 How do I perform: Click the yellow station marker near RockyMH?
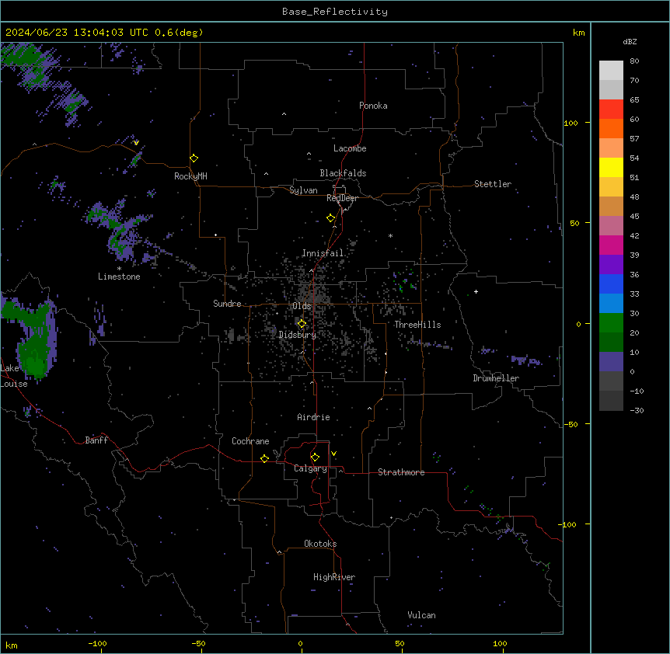pyautogui.click(x=194, y=158)
